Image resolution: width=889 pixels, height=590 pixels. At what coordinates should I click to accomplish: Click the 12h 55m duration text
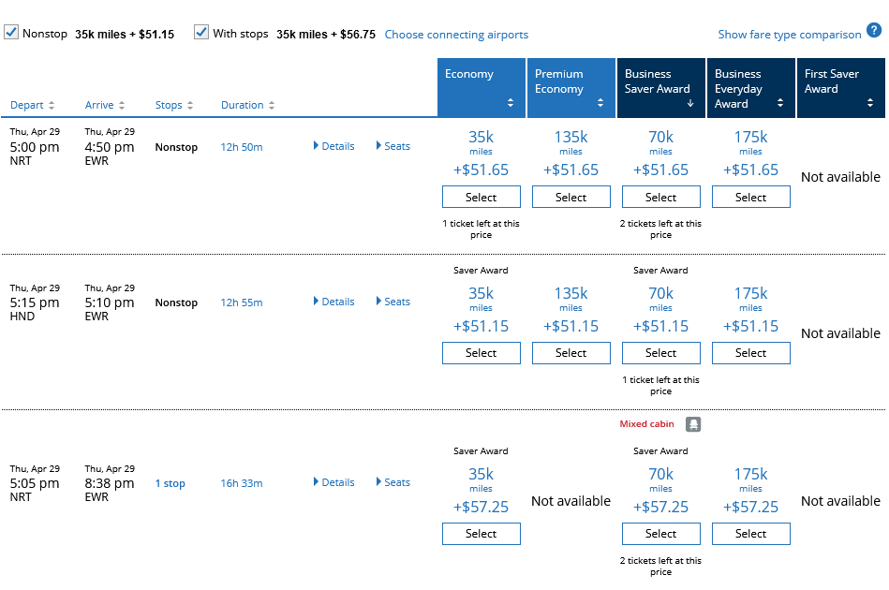242,302
